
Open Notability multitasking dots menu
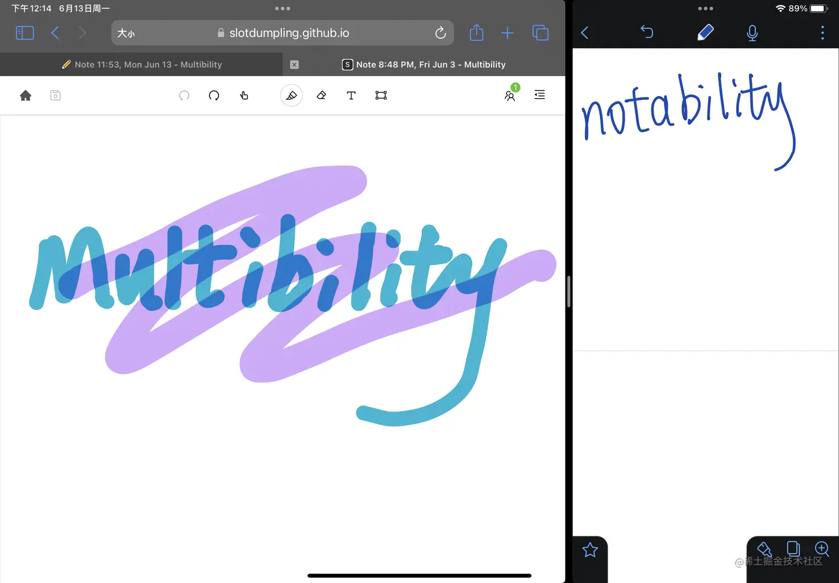(x=705, y=8)
